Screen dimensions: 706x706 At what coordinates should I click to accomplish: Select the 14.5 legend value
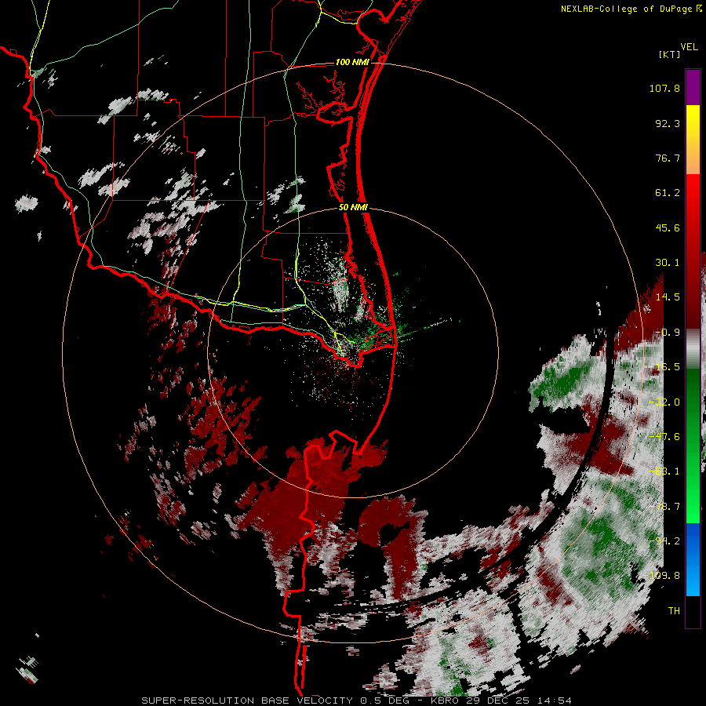pyautogui.click(x=668, y=297)
